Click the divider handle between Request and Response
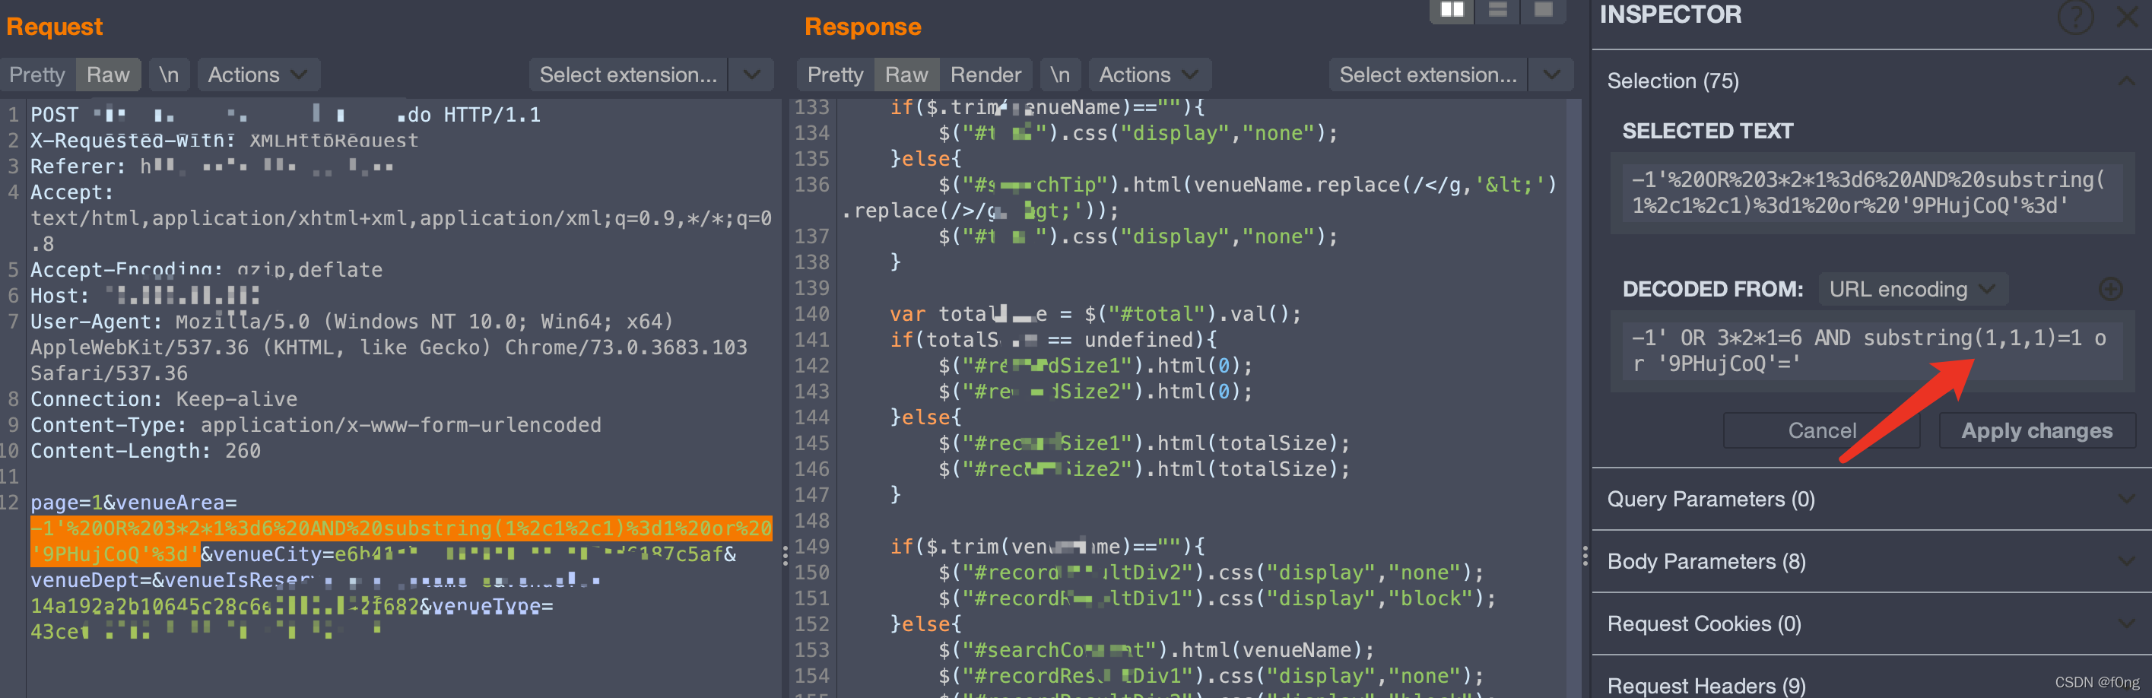Image resolution: width=2152 pixels, height=698 pixels. (x=785, y=556)
